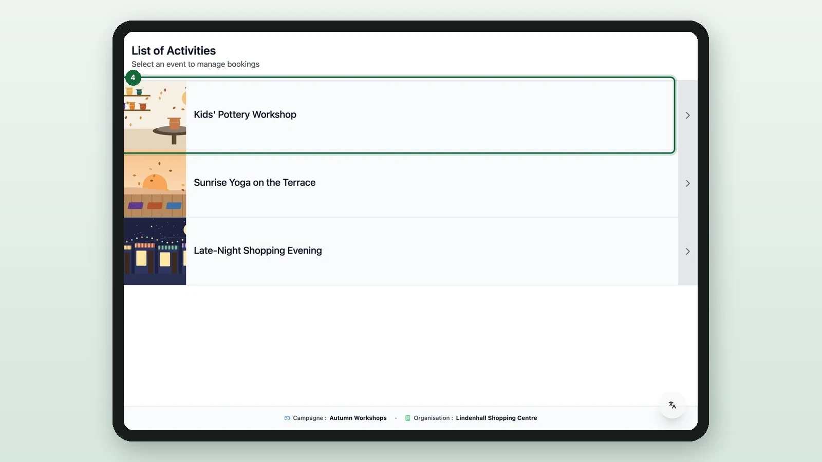Open the language translate button
This screenshot has height=462, width=822.
coord(672,405)
